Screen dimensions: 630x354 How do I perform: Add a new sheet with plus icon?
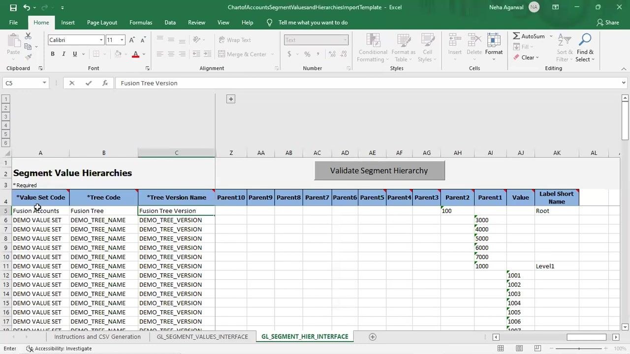(x=373, y=337)
